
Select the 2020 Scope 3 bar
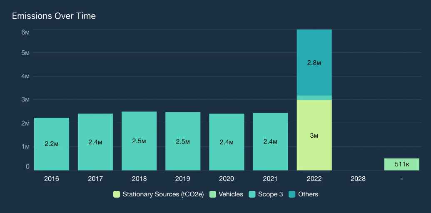point(227,142)
